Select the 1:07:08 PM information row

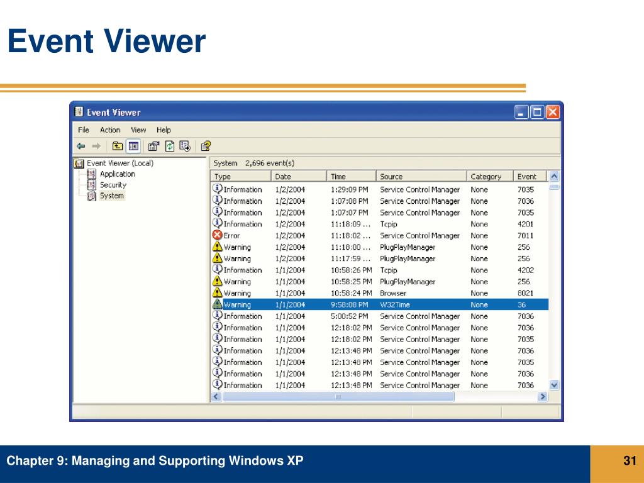coord(379,201)
